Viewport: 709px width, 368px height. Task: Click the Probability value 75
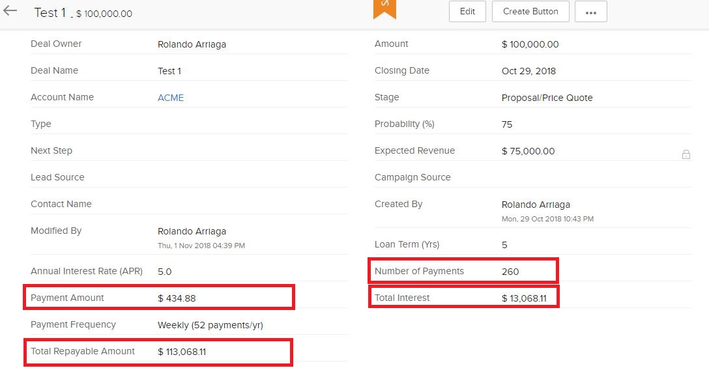[x=507, y=124]
